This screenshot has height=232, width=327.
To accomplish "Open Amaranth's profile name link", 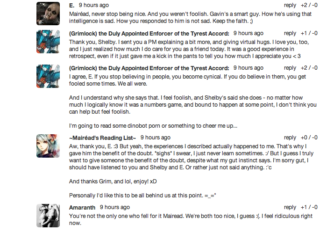I will 82,207.
